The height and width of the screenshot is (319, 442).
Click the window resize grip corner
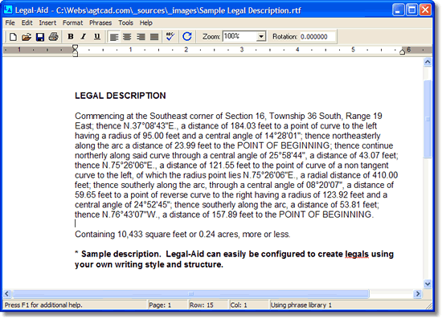click(429, 306)
